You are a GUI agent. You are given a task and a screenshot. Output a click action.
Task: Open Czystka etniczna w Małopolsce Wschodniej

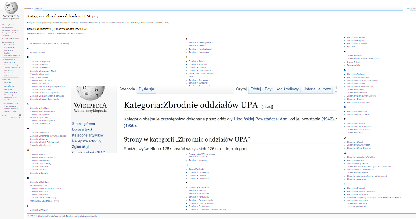[49, 43]
